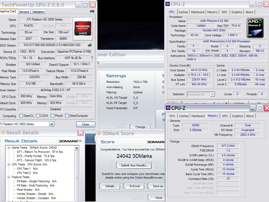Select GT1 - Return To Proxycon row
Viewport: 269px width, 202px height.
pos(40,152)
